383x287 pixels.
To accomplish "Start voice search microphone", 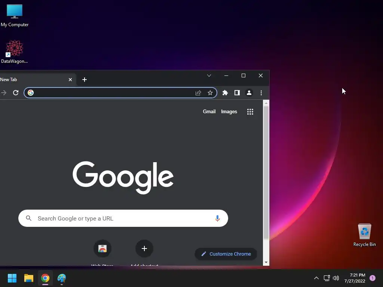I will [217, 218].
